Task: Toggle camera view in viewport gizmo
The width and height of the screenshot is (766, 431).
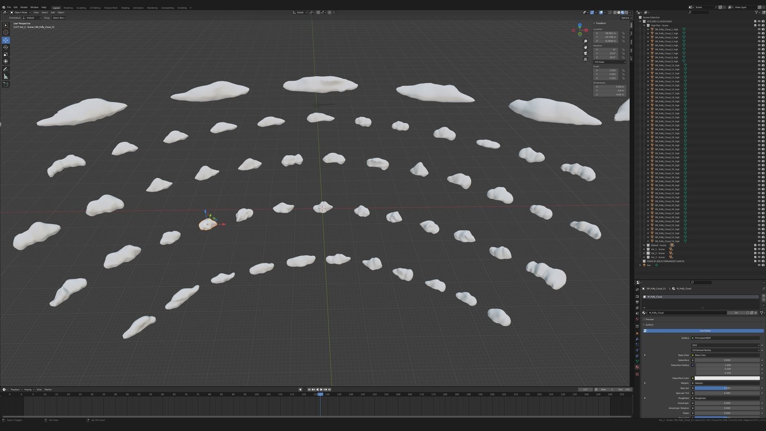Action: point(585,53)
